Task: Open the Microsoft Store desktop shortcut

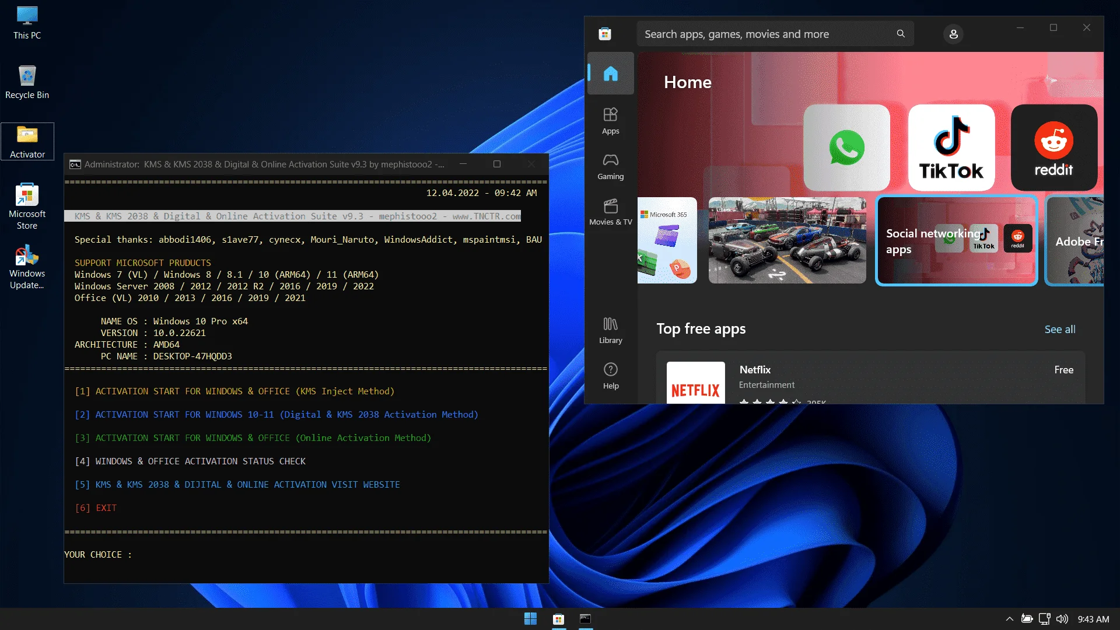Action: point(27,206)
